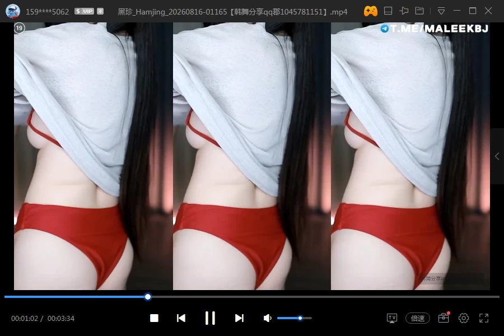Image resolution: width=504 pixels, height=336 pixels.
Task: Click the annual member badge
Action: (100, 11)
